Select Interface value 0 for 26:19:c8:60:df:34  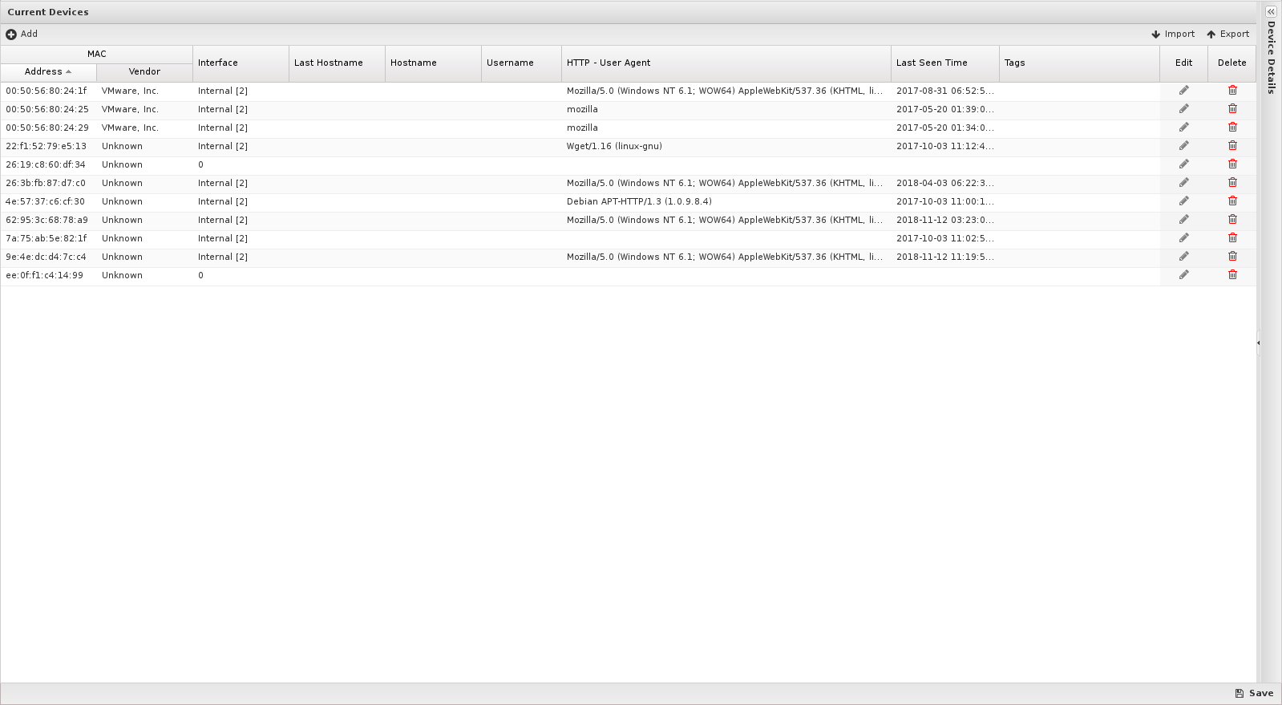point(241,165)
